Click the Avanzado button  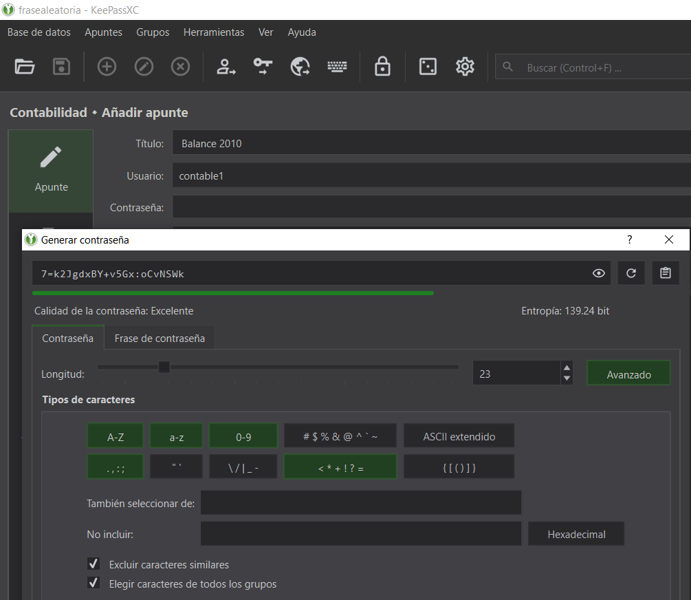628,374
